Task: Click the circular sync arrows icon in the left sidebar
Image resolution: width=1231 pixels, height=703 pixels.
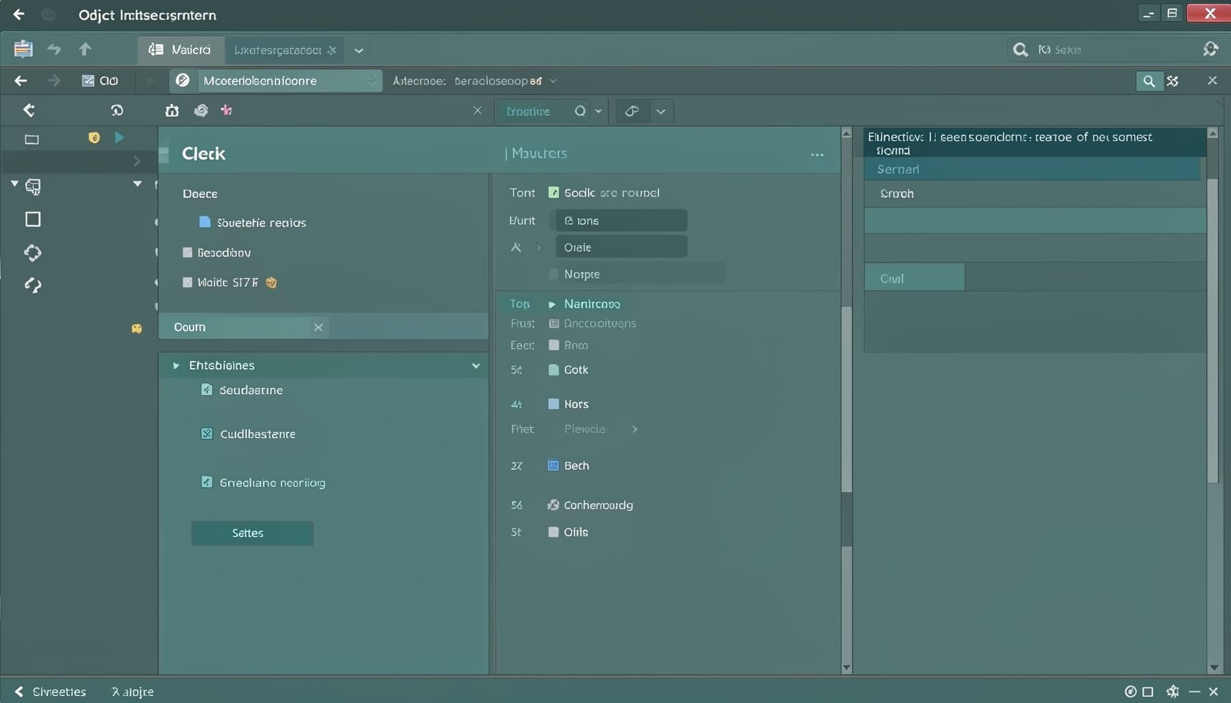Action: [32, 253]
